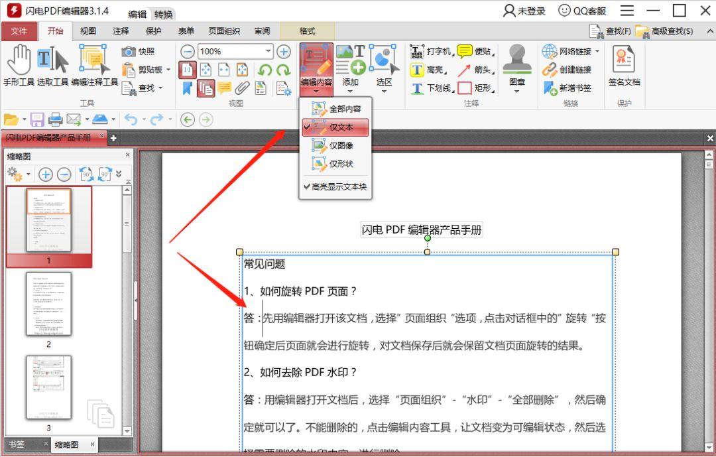Image resolution: width=716 pixels, height=457 pixels.
Task: Zoom out with the ribbon minus button
Action: click(x=187, y=51)
